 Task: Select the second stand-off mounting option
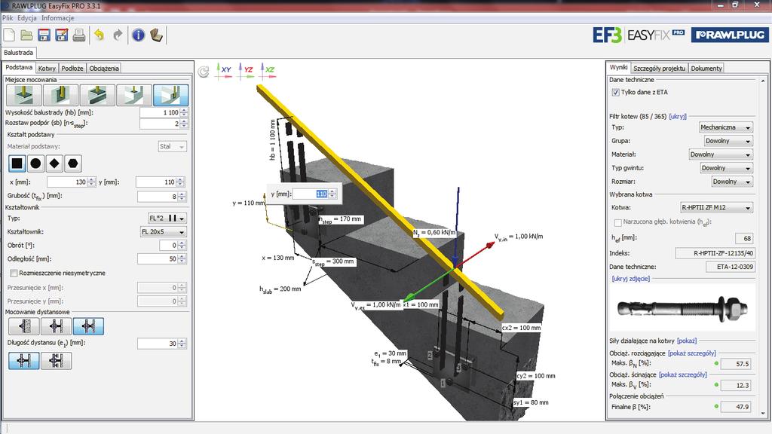56,326
